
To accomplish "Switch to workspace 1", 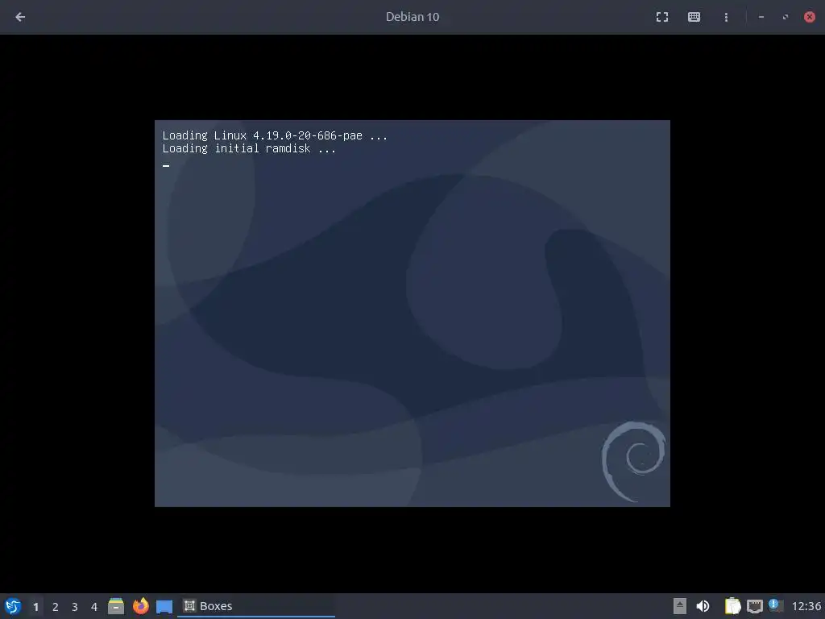I will pos(35,607).
